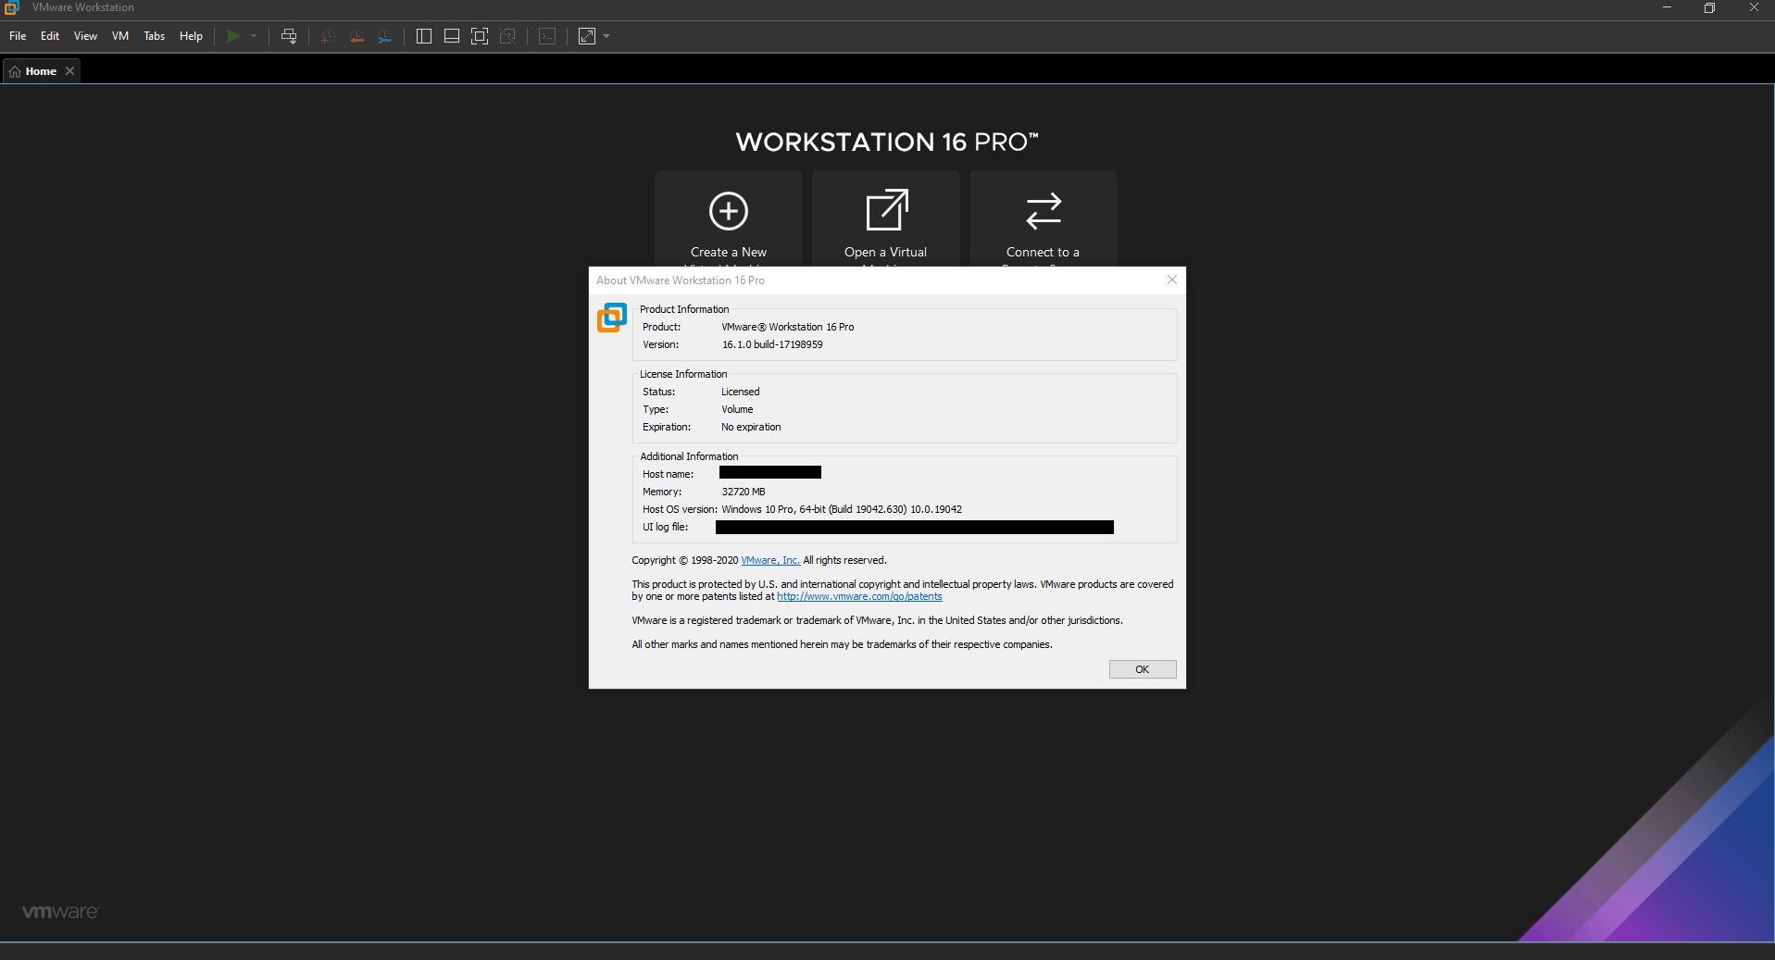1775x960 pixels.
Task: Click the Send Ctrl+Alt+Del toolbar icon
Action: (289, 36)
